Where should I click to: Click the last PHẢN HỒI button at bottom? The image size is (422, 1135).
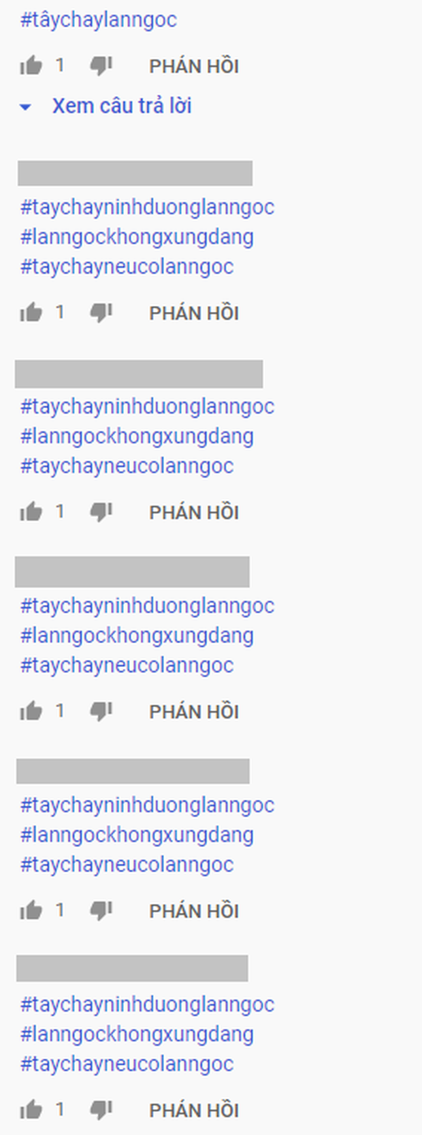pyautogui.click(x=194, y=1110)
